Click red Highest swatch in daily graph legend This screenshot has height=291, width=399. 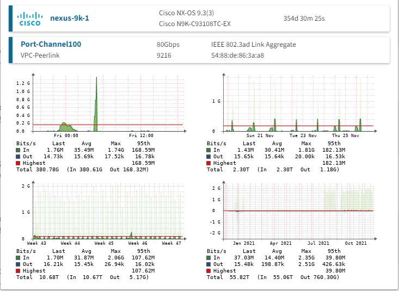[x=18, y=163]
